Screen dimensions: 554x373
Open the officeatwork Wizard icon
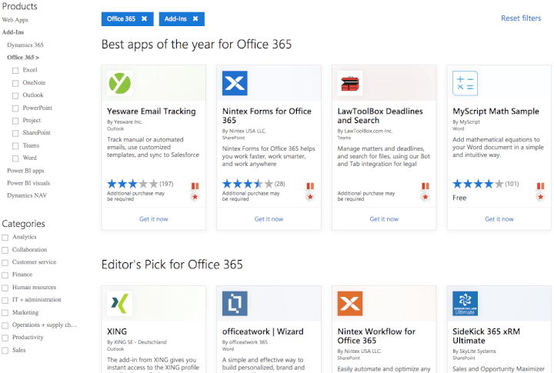tap(235, 303)
